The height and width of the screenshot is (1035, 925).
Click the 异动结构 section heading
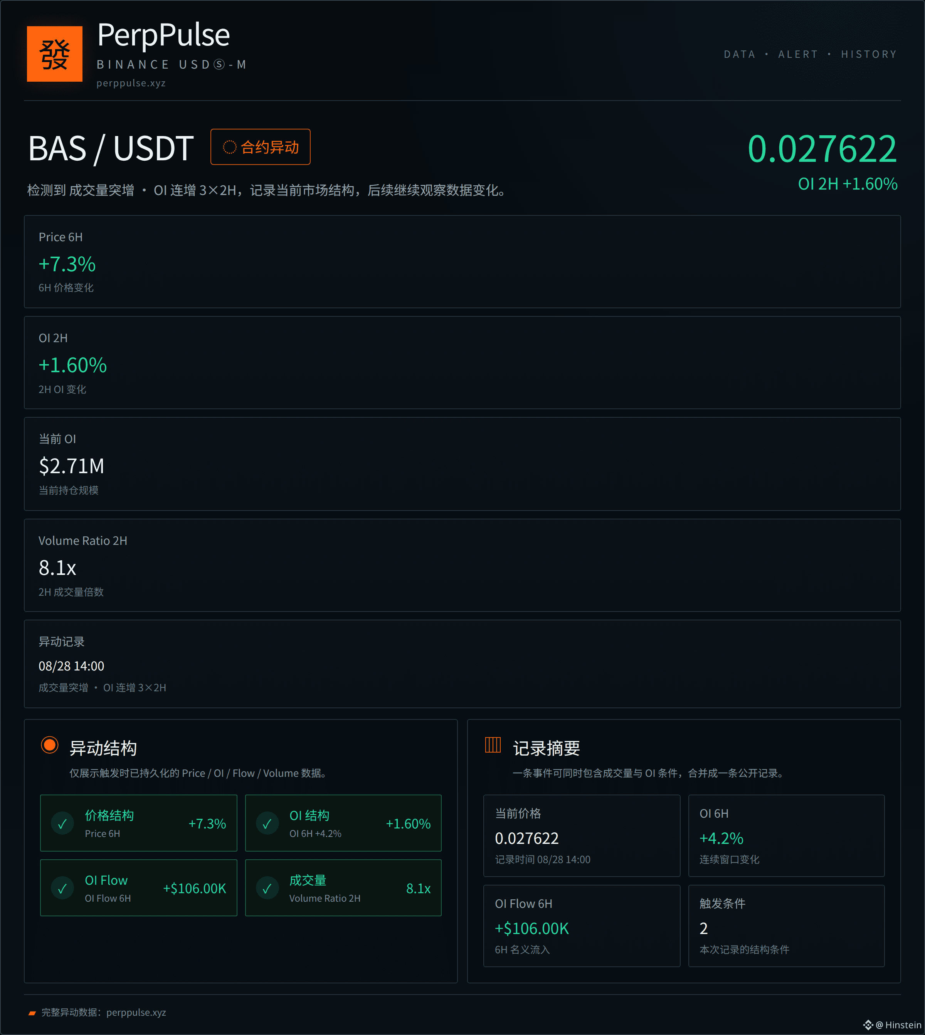(x=103, y=748)
